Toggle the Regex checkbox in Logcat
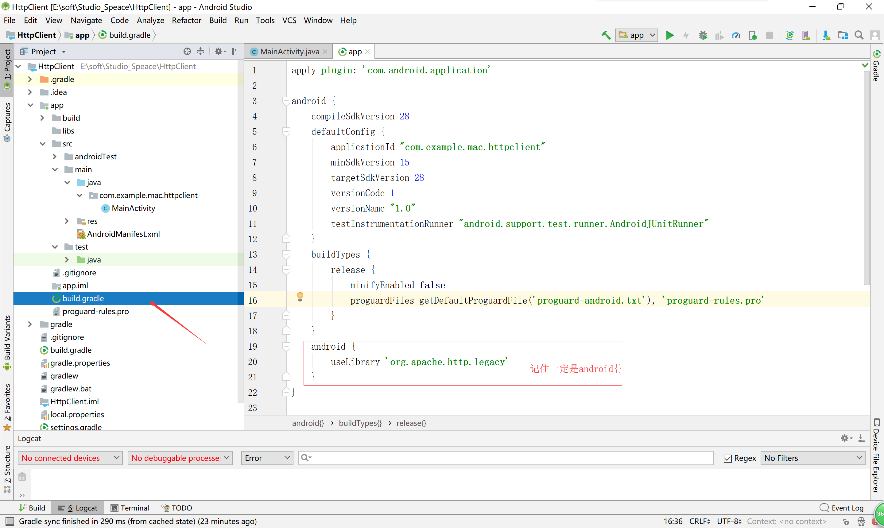Viewport: 884px width, 528px height. (727, 458)
